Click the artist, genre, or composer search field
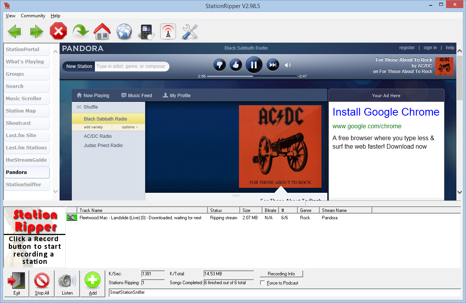 tap(132, 66)
